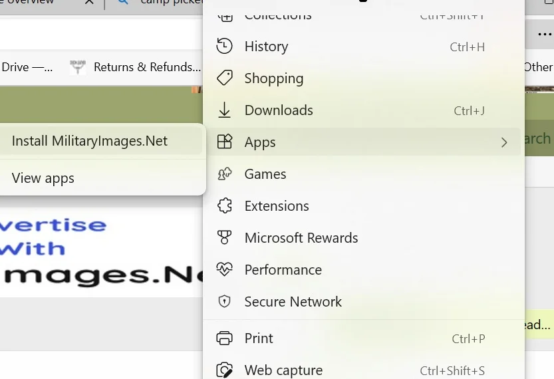Select Web capture menu entry
This screenshot has width=554, height=379.
[x=364, y=370]
